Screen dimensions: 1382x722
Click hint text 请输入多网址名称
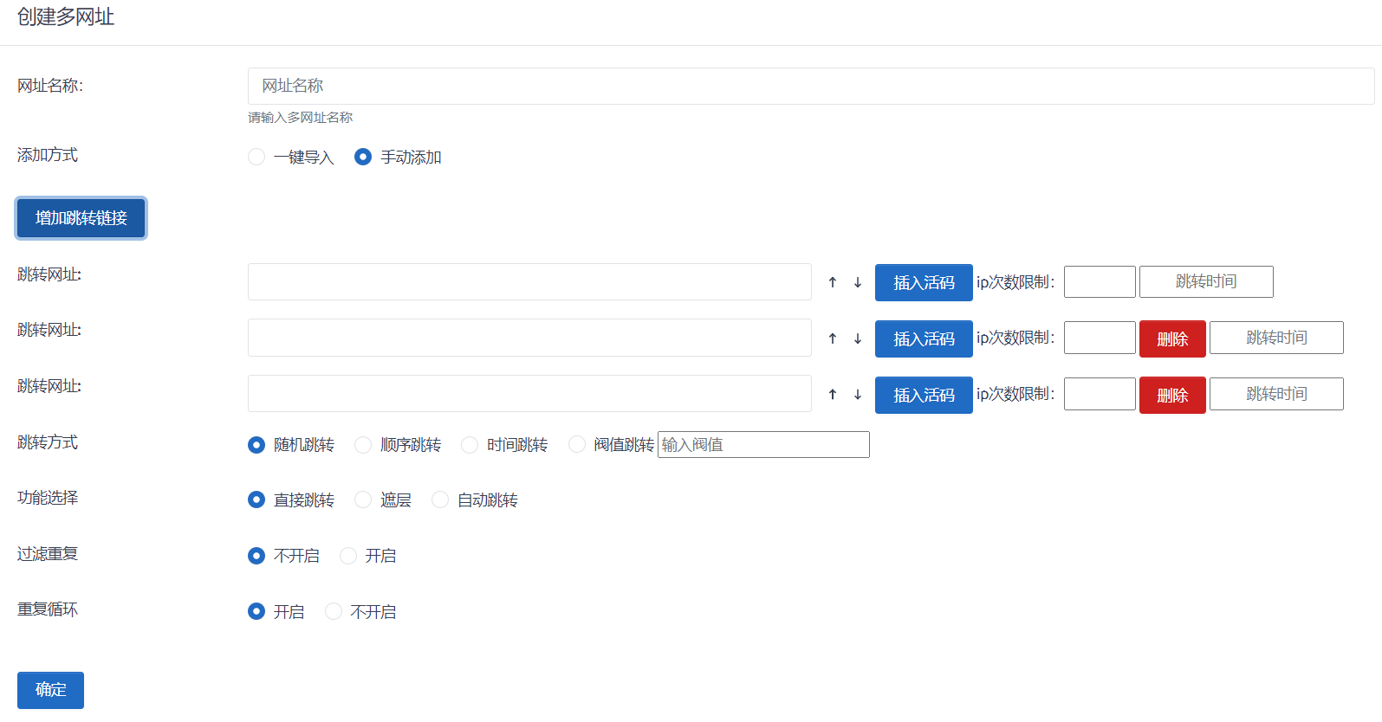(300, 118)
